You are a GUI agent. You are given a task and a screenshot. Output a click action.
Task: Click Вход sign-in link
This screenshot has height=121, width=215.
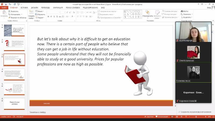pos(209,8)
